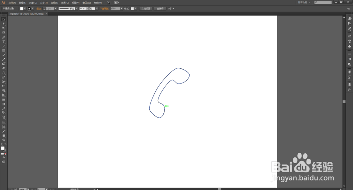Open the 窗口(W) menu
This screenshot has height=190, width=353.
click(x=87, y=3)
